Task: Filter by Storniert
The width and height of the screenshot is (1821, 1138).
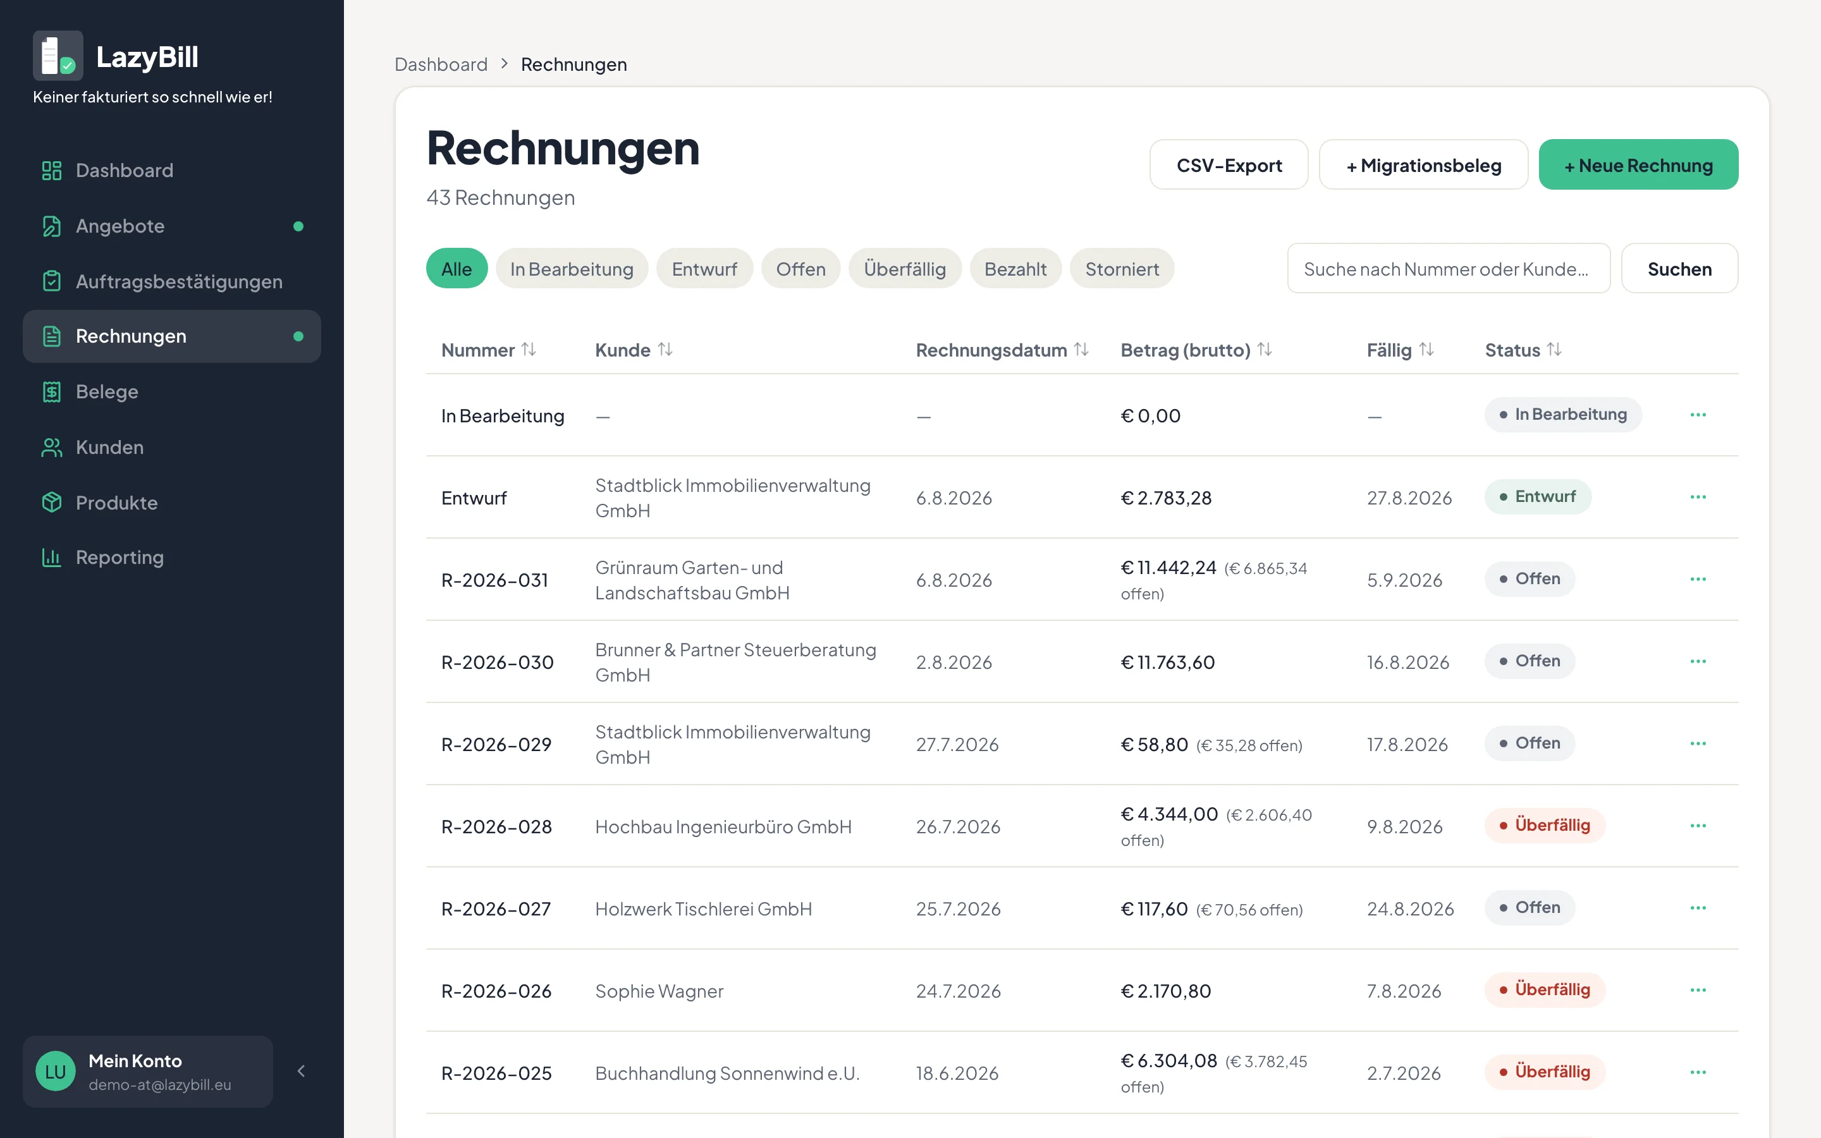Action: (1122, 269)
